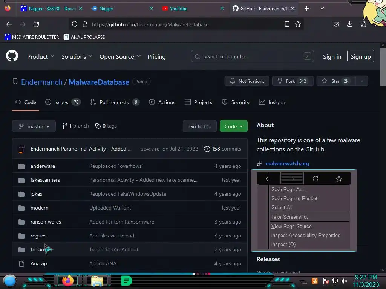
Task: Expand the Open Source menu
Action: pos(120,56)
